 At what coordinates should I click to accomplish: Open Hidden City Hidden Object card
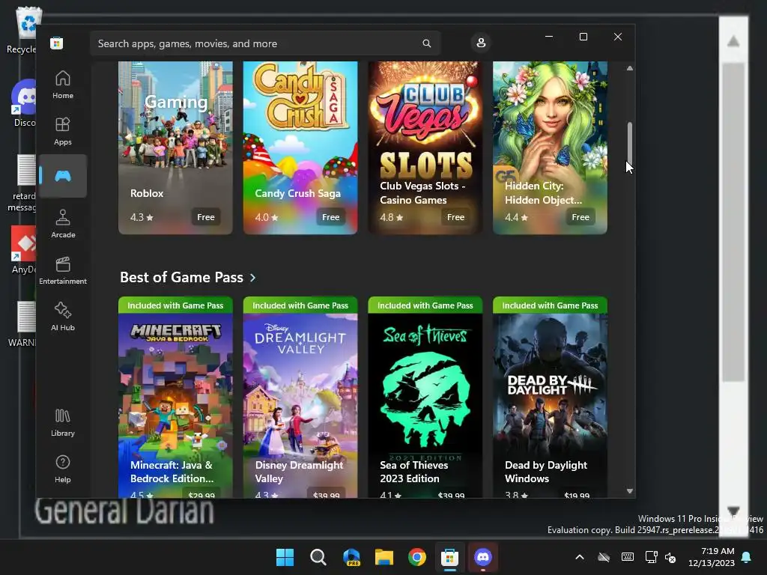click(x=550, y=147)
